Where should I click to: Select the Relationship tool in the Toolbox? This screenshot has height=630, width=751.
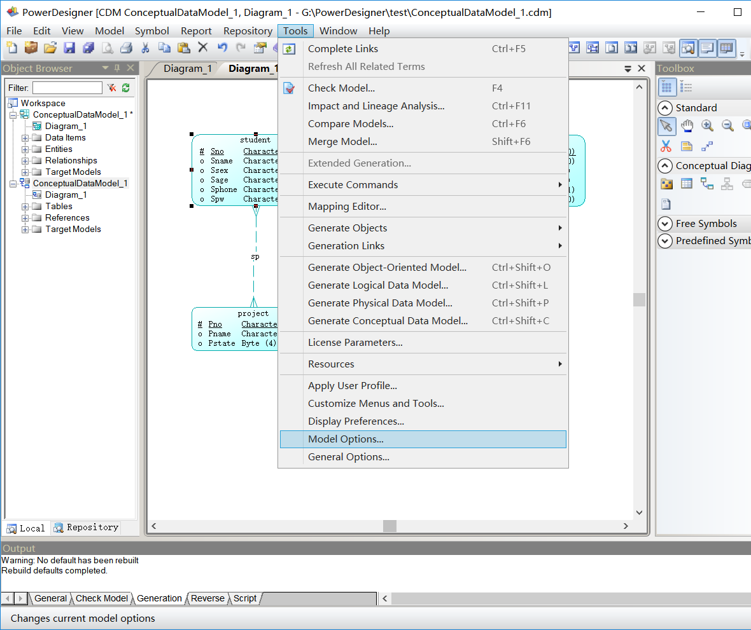point(706,184)
